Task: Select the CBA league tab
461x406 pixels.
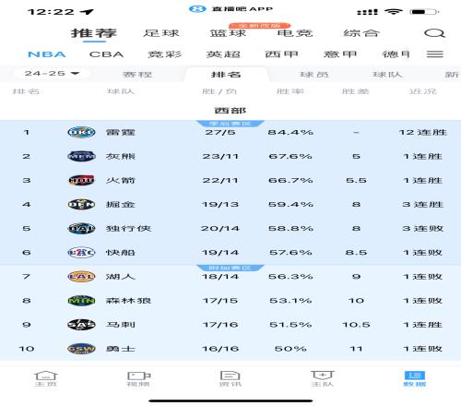Action: pyautogui.click(x=106, y=54)
